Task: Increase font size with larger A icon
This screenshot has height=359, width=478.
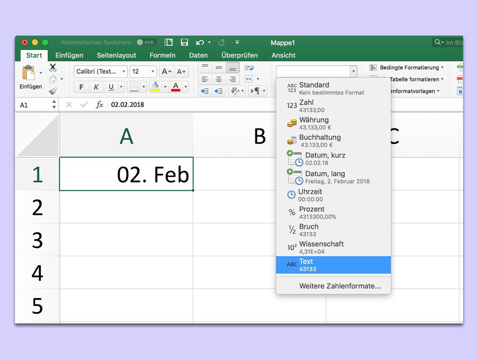Action: (166, 72)
